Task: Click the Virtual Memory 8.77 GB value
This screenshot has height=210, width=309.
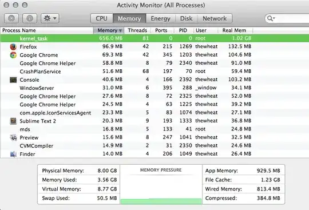Action: [107, 189]
